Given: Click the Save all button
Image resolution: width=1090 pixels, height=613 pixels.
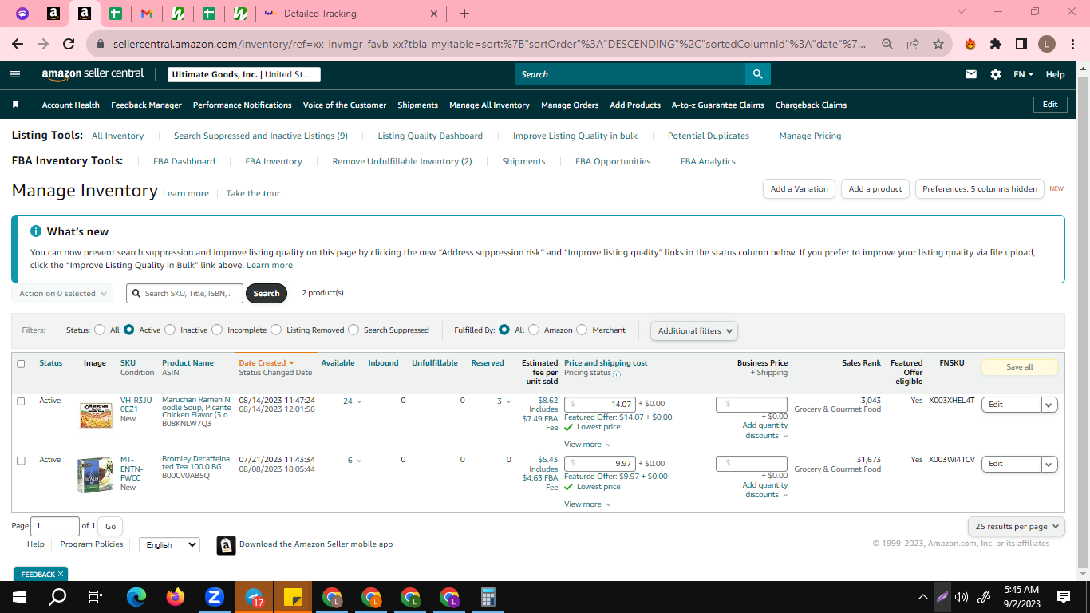Looking at the screenshot, I should tap(1020, 367).
